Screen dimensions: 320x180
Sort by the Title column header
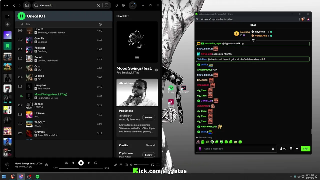(x=28, y=24)
